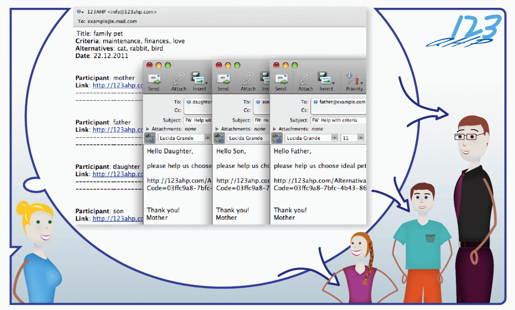Toggle the text format button in the Son email

point(221,138)
